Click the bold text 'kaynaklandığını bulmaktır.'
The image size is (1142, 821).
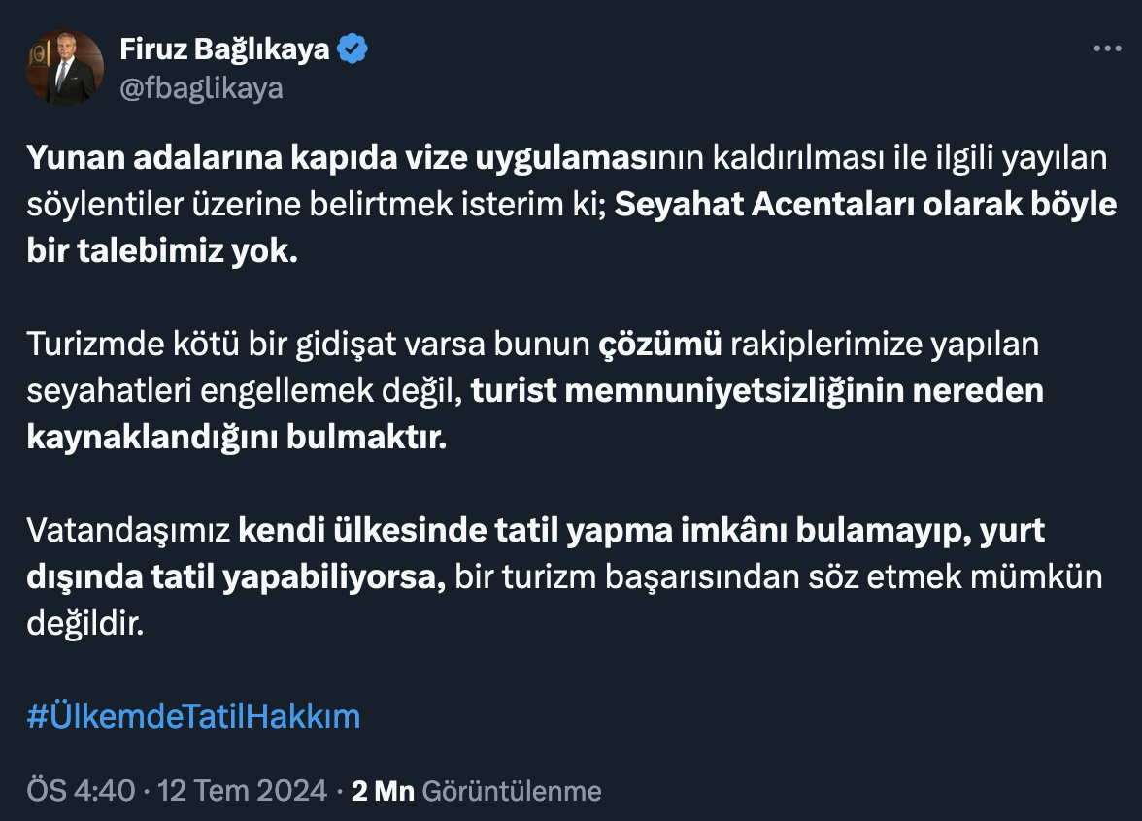(236, 437)
